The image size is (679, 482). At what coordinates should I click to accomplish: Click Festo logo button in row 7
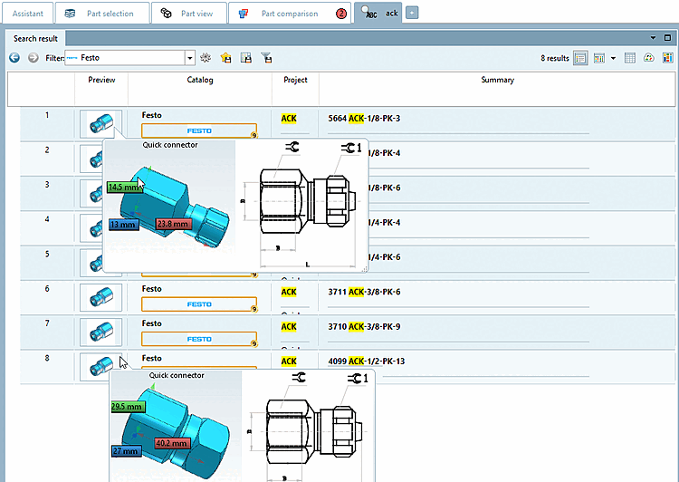pyautogui.click(x=199, y=339)
